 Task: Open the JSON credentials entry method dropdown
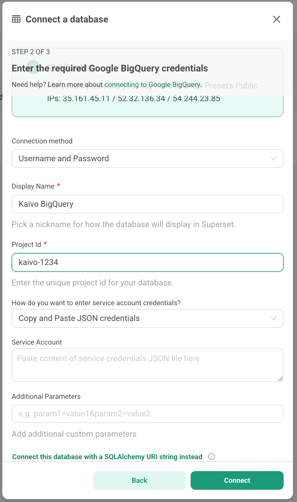point(148,318)
